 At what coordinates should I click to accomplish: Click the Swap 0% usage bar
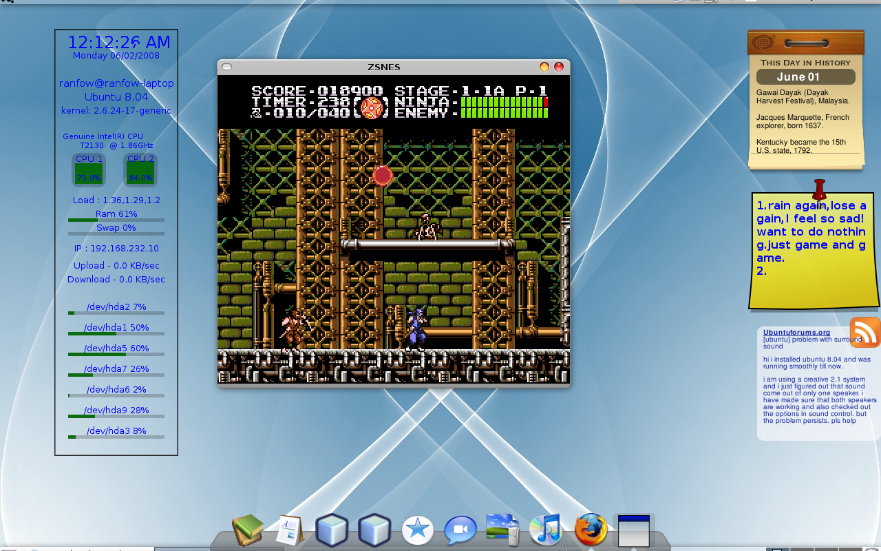click(x=116, y=234)
